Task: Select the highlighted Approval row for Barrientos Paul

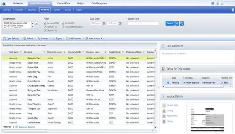Action: [78, 58]
